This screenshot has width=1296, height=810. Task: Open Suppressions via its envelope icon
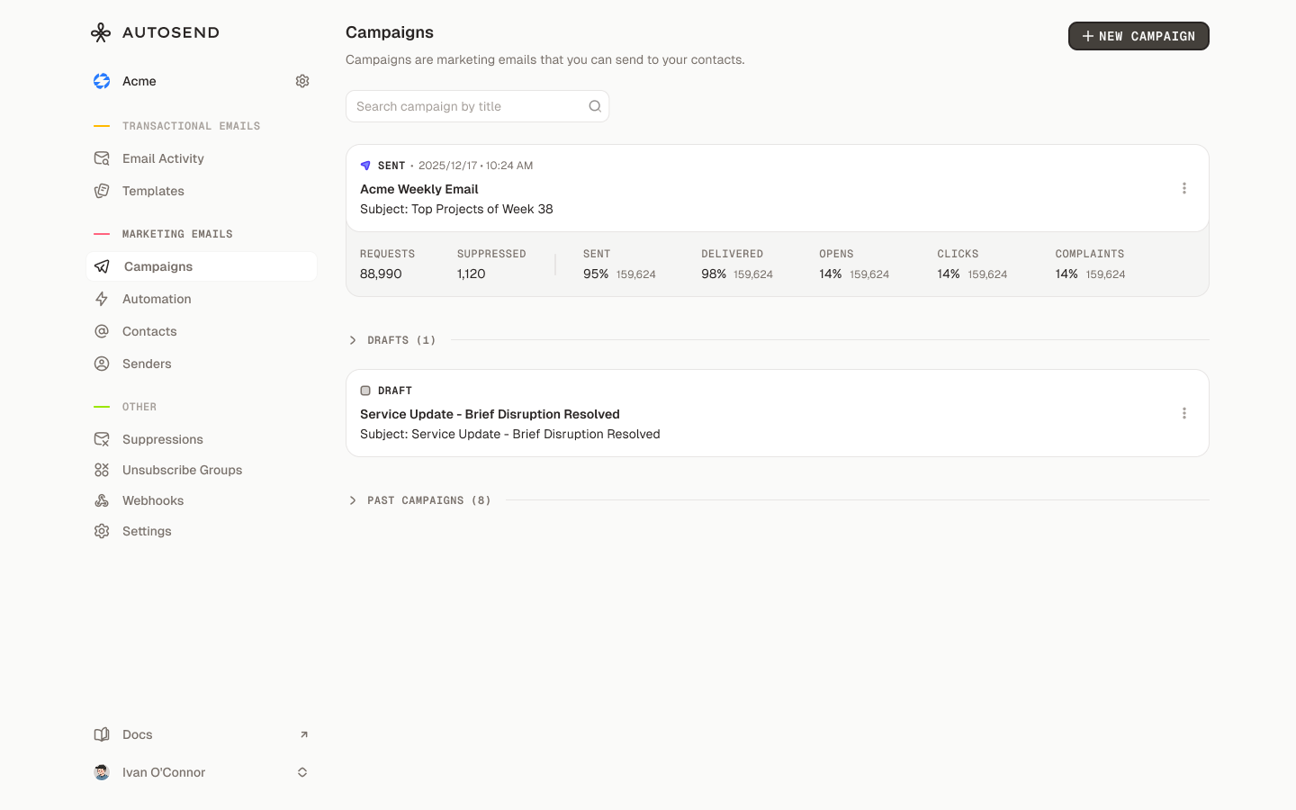pos(101,439)
